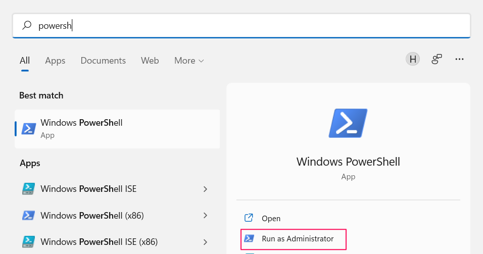Screen dimensions: 483x254
Task: Expand the More filter dropdown
Action: pos(189,61)
